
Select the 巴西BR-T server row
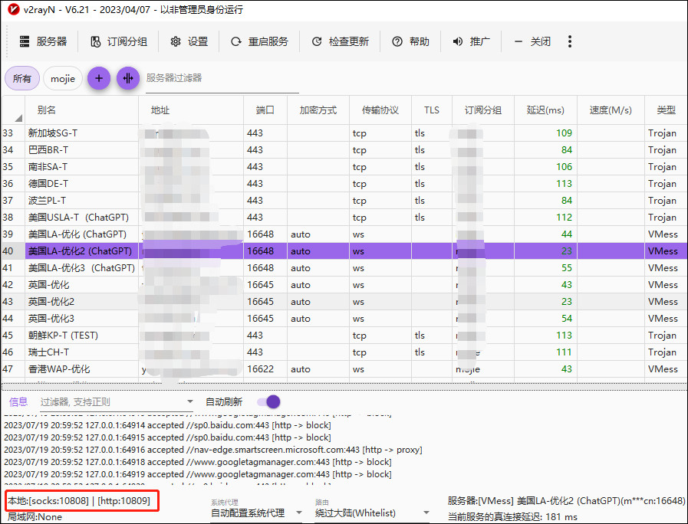[x=344, y=150]
